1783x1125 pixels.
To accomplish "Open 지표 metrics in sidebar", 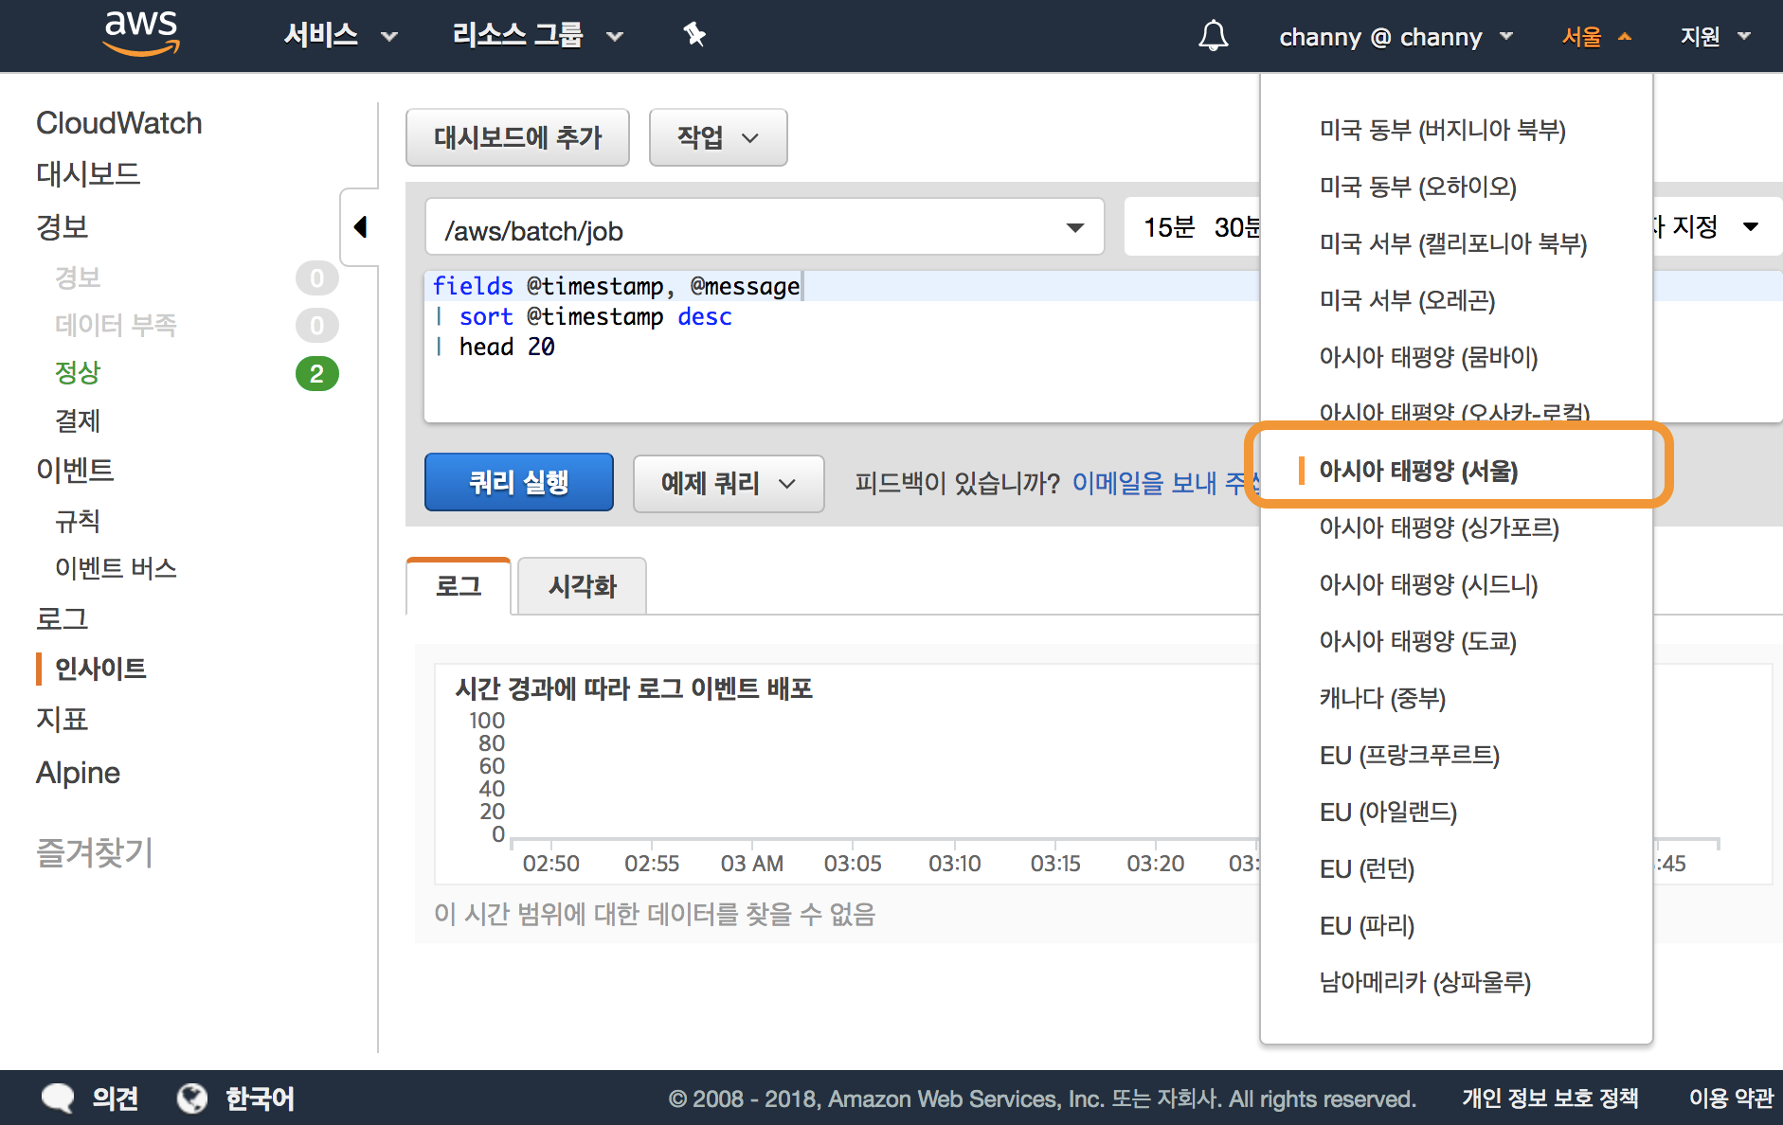I will point(63,720).
